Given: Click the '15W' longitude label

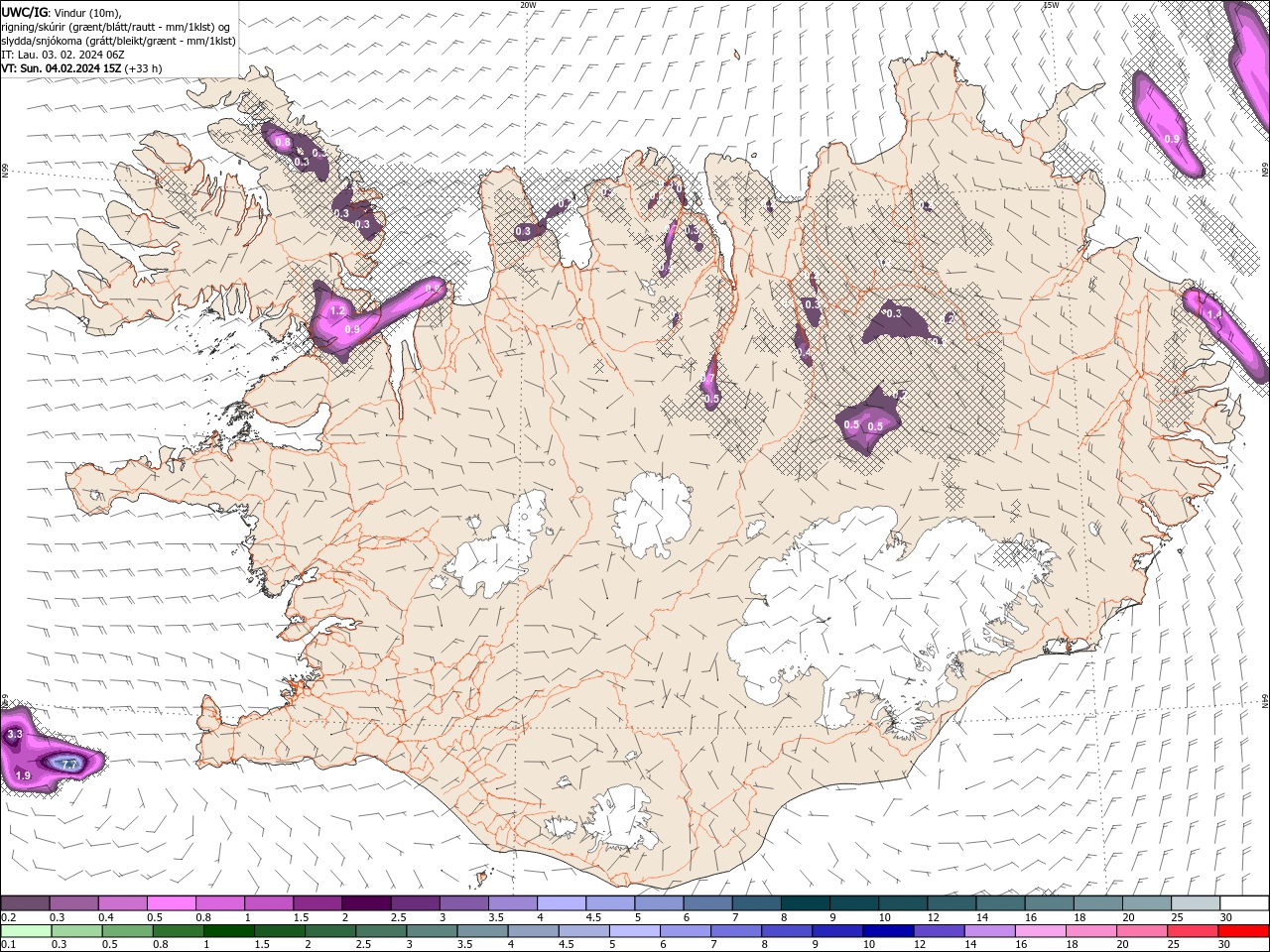Looking at the screenshot, I should (x=1051, y=5).
